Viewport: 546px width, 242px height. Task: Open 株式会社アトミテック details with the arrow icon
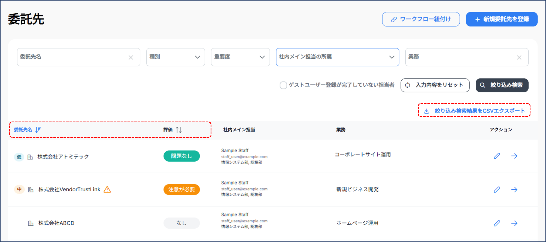click(514, 156)
